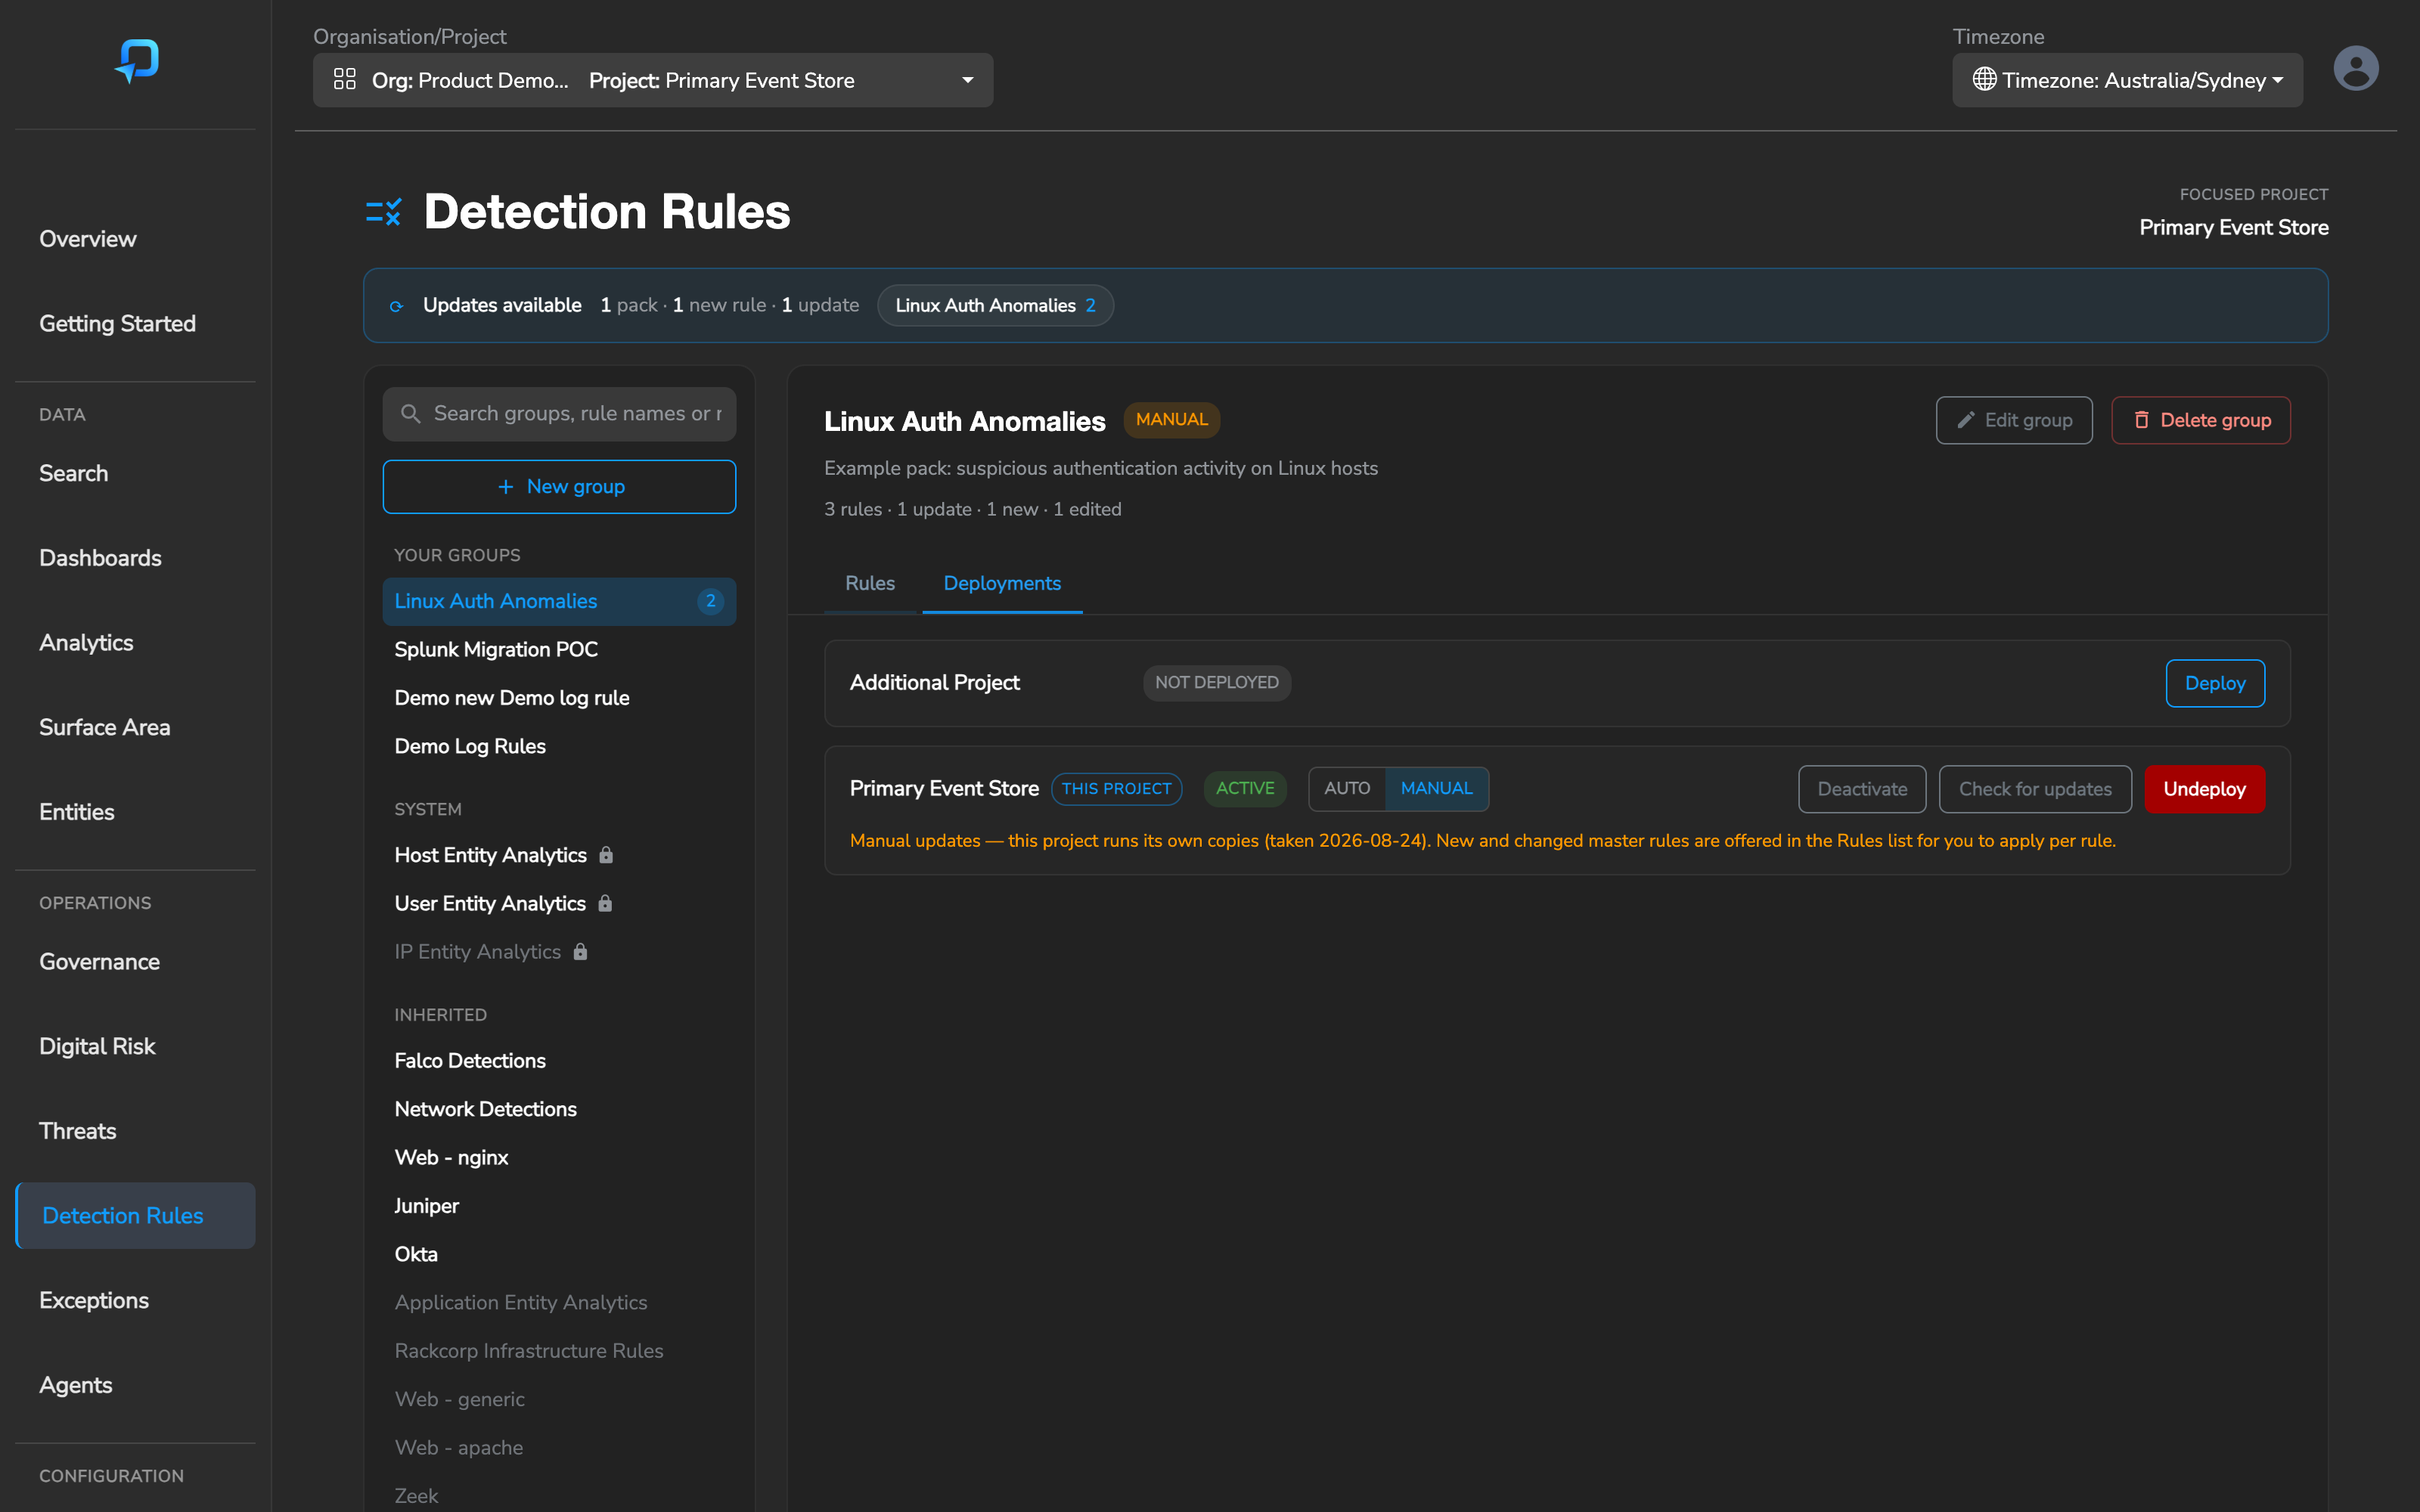Select the Demo new Demo log rule group
2420x1512 pixels.
pyautogui.click(x=559, y=698)
